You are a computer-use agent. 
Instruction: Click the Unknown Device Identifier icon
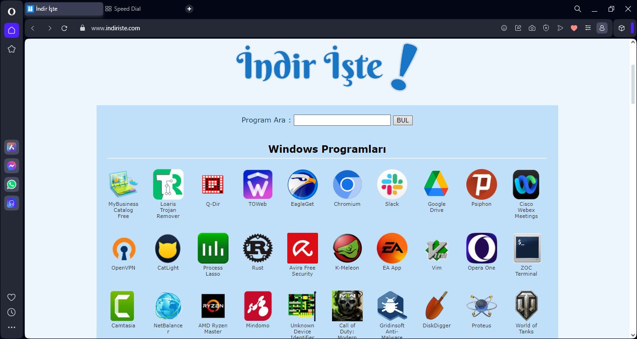click(x=302, y=306)
